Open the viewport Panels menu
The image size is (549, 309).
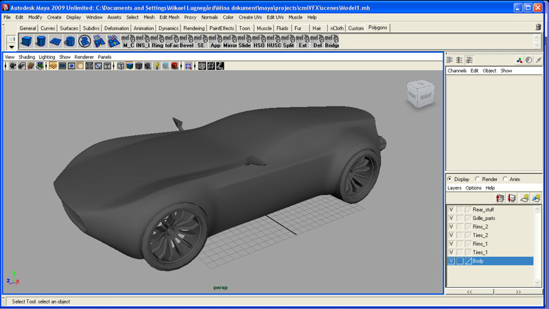[x=104, y=57]
